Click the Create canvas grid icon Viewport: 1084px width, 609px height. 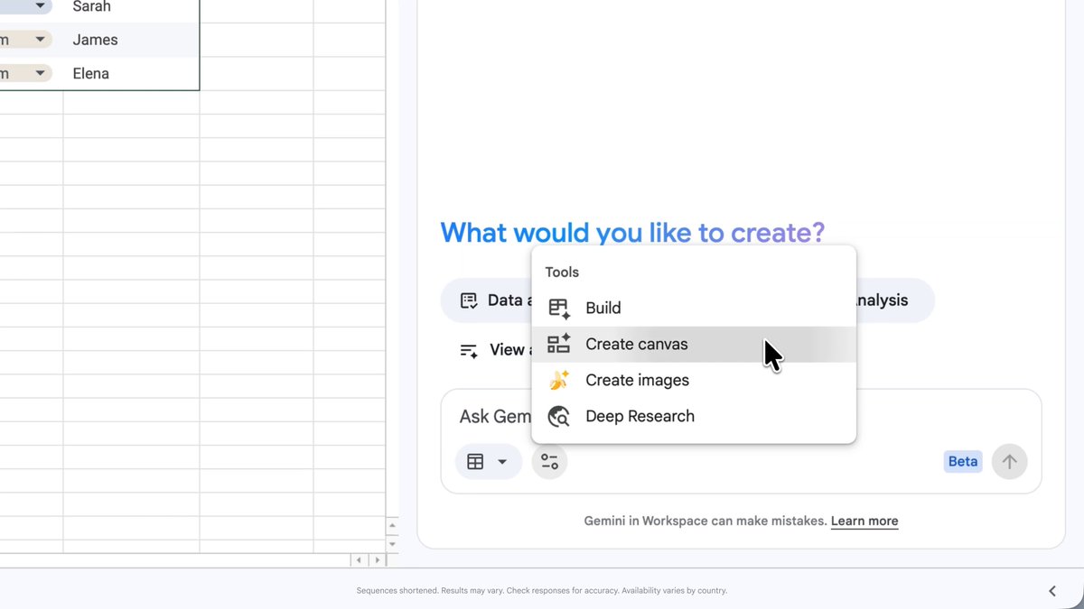(559, 344)
